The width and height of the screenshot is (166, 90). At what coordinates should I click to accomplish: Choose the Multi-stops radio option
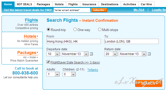tap(100, 29)
